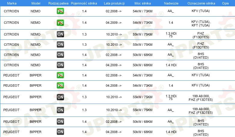Click the Nadwozie column header

pyautogui.click(x=171, y=3)
